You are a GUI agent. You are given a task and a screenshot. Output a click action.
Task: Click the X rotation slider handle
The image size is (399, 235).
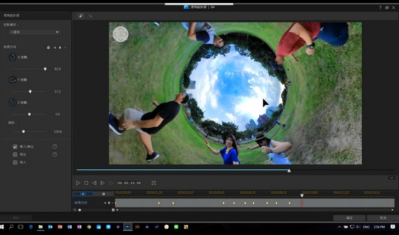click(x=45, y=69)
